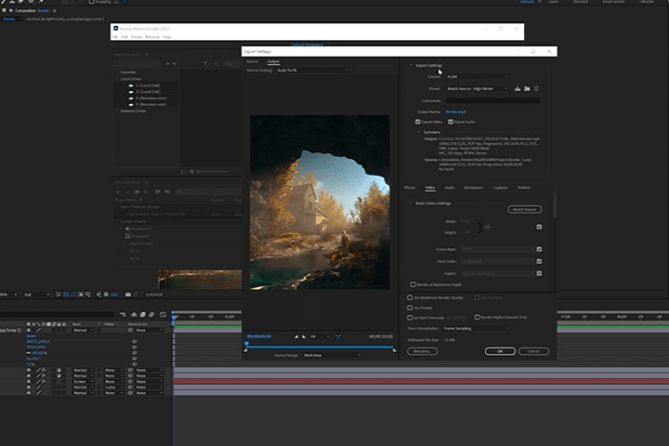Click the pick whip icon of Screen layer
Viewport: 669px width, 446px height.
[131, 382]
